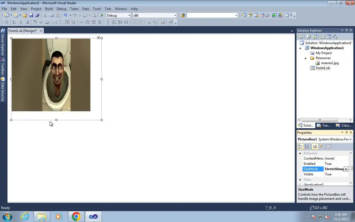This screenshot has height=222, width=355.
Task: Click the Open File folder icon
Action: (25, 15)
